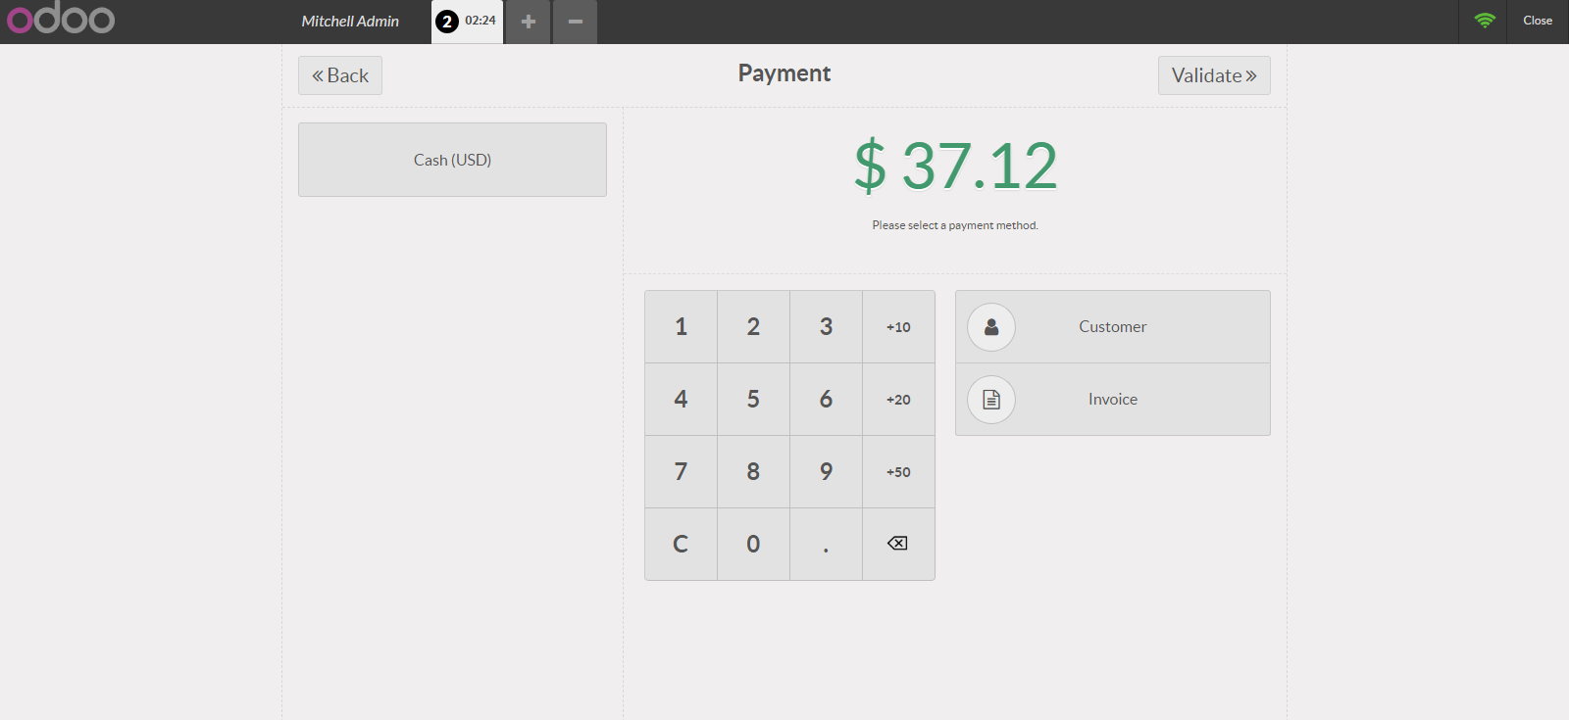
Task: Tap keypad digit 5
Action: point(753,399)
